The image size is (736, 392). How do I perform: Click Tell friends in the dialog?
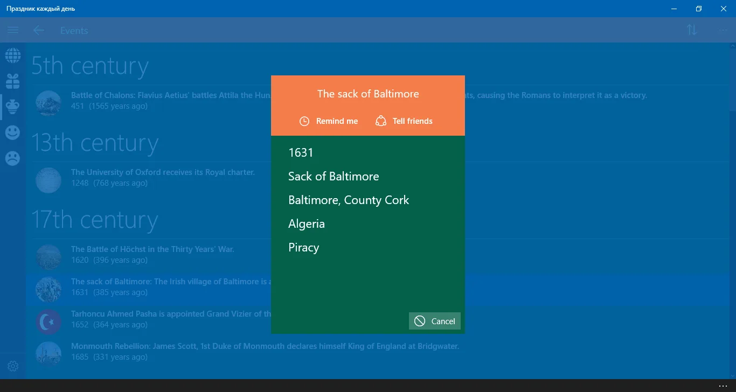(x=404, y=121)
